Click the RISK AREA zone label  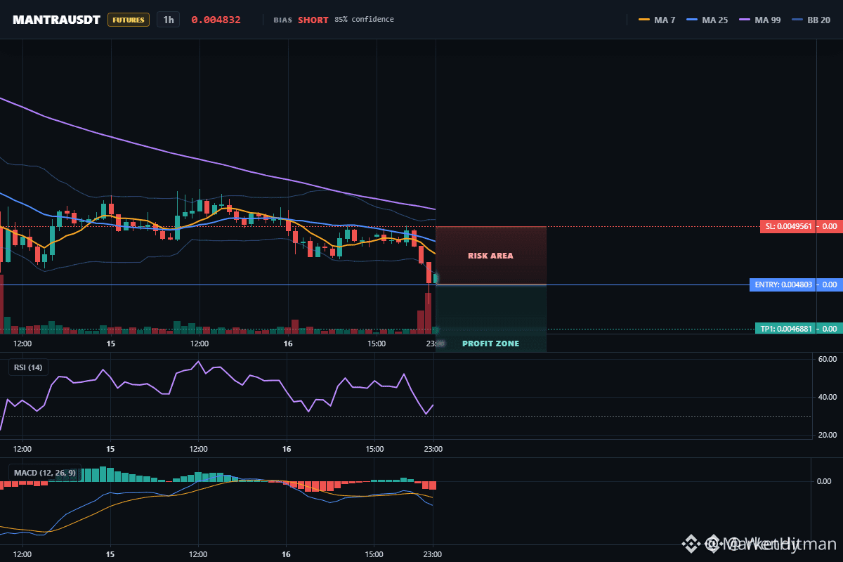[490, 256]
